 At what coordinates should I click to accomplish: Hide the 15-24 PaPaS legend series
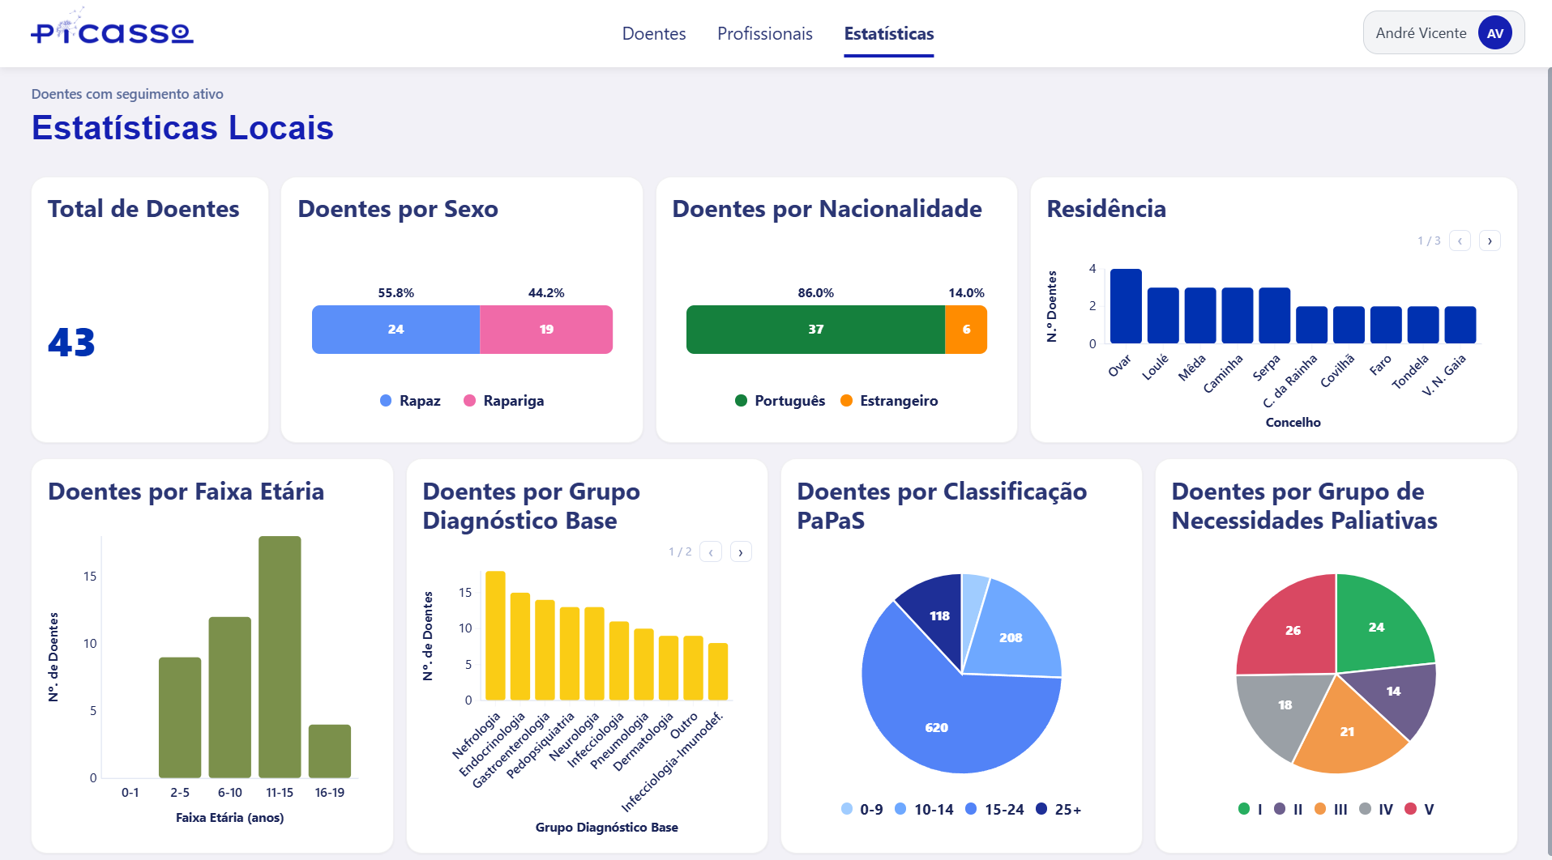tap(994, 809)
